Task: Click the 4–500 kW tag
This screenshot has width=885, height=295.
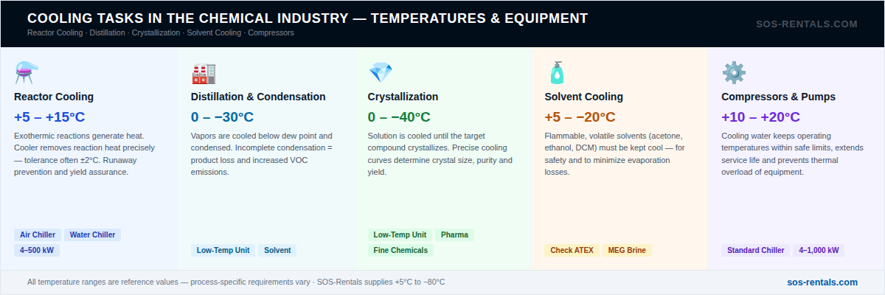Action: pyautogui.click(x=38, y=250)
